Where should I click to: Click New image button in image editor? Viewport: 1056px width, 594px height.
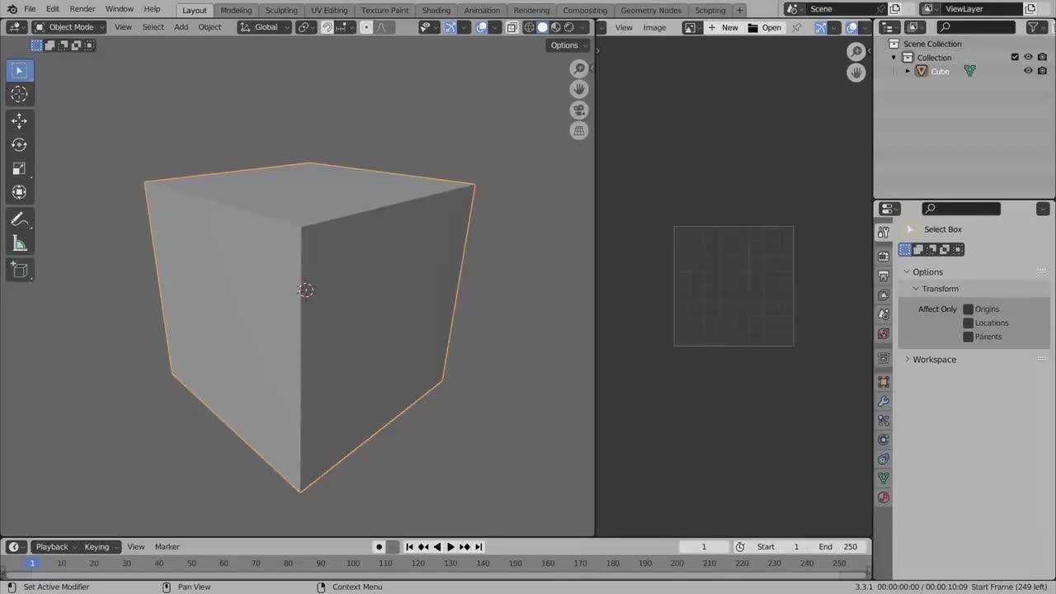(724, 27)
